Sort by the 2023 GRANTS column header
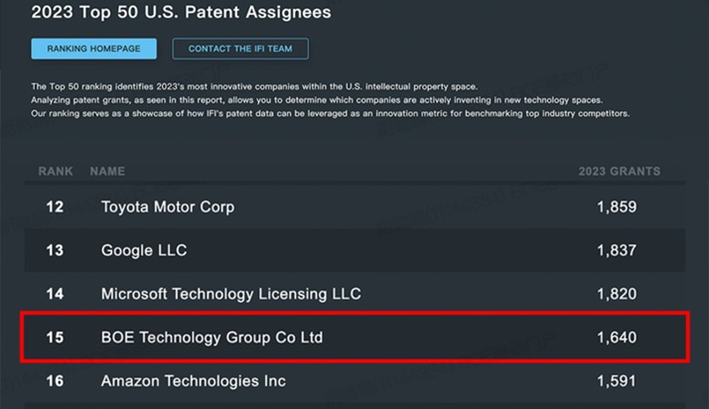Image resolution: width=709 pixels, height=409 pixels. pyautogui.click(x=619, y=172)
